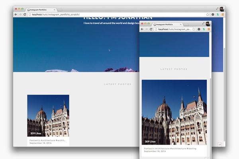Image resolution: width=239 pixels, height=159 pixels.
Task: Click the '309 Likes' label in the small window
Action: 150,142
